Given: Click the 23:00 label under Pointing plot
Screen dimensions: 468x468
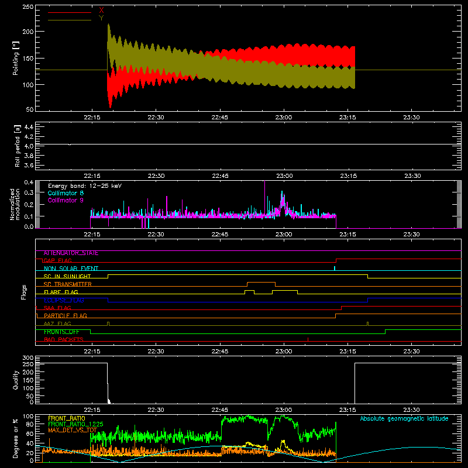Looking at the screenshot, I should (x=284, y=118).
